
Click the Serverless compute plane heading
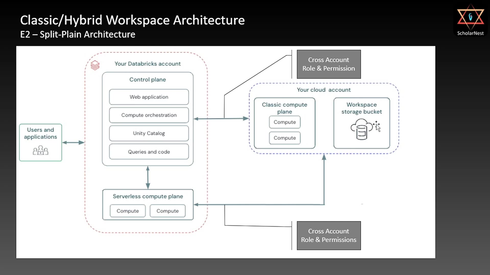pyautogui.click(x=148, y=196)
